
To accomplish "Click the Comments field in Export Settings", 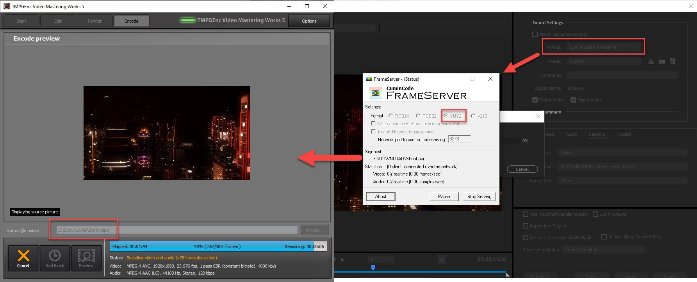I will (x=622, y=75).
